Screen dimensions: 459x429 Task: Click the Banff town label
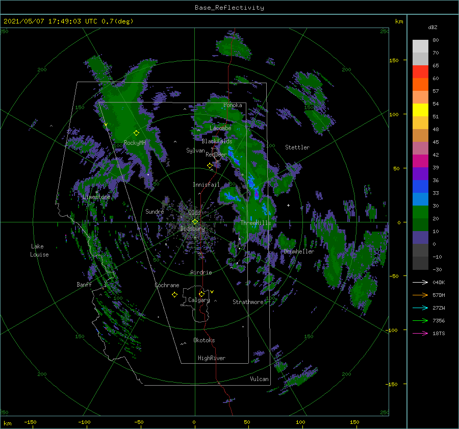pos(84,284)
